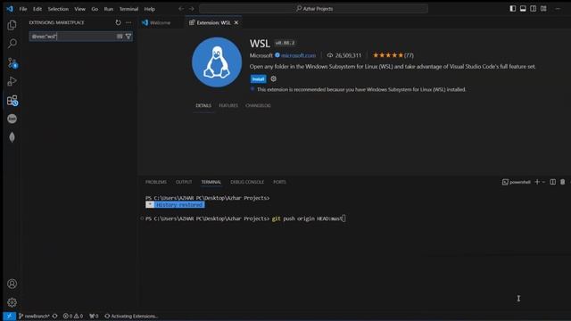Open the Run menu

pyautogui.click(x=109, y=9)
